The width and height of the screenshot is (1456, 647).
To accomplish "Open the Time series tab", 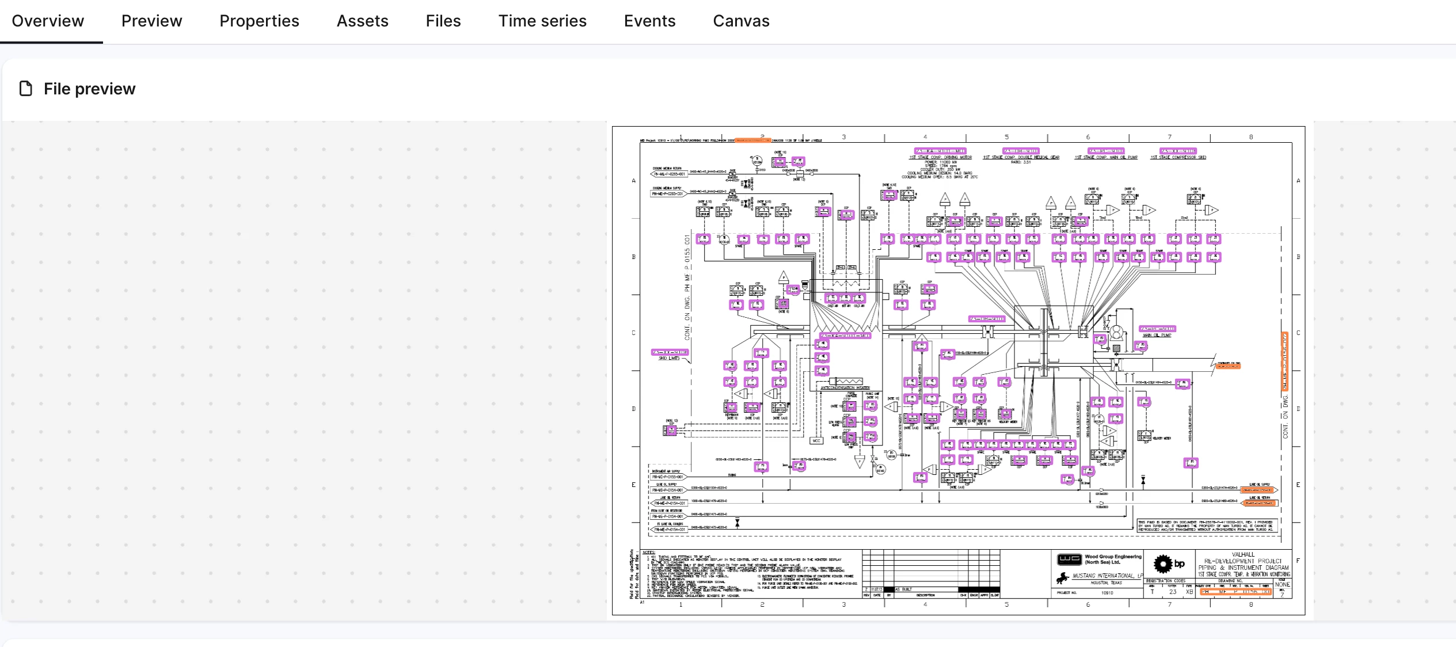I will (x=542, y=21).
